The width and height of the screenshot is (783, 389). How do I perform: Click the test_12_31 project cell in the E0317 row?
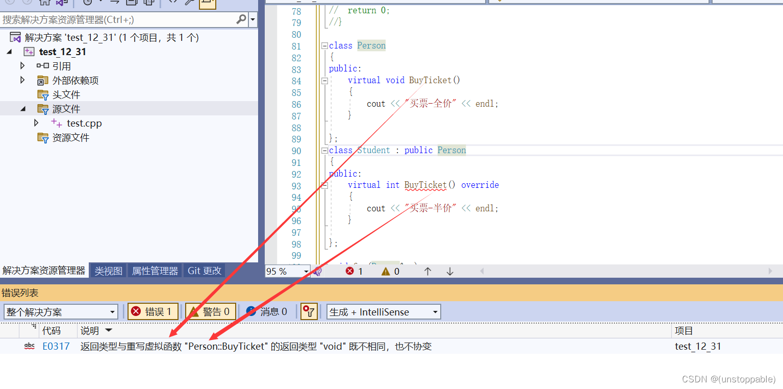click(x=698, y=346)
